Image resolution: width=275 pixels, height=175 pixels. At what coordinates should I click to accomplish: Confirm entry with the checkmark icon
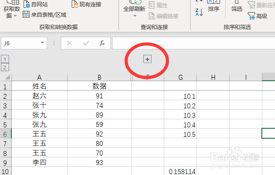[x=86, y=43]
